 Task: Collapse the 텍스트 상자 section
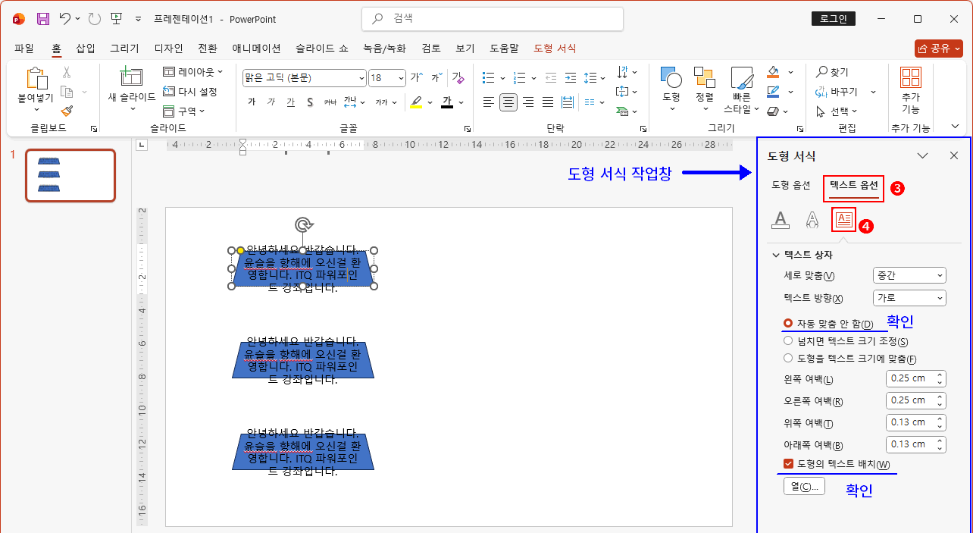tap(777, 255)
